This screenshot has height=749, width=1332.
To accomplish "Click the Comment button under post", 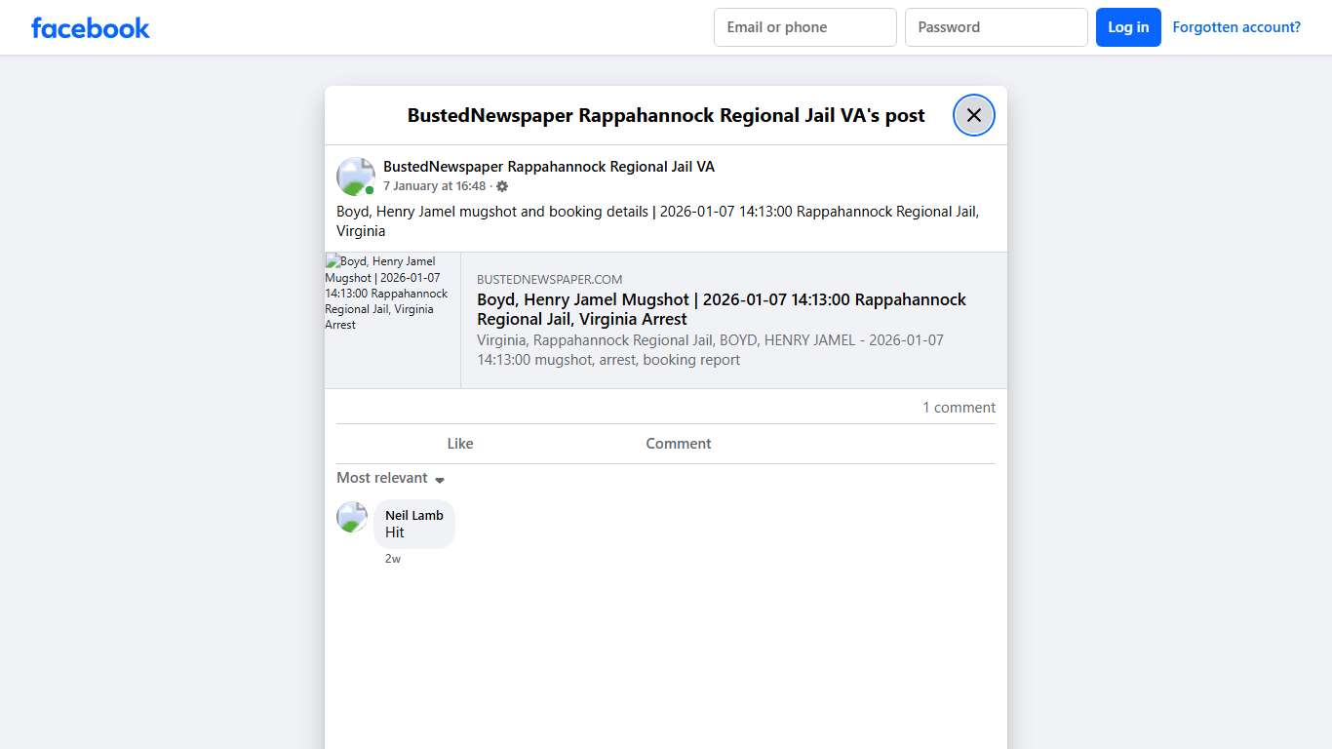I will (x=678, y=444).
